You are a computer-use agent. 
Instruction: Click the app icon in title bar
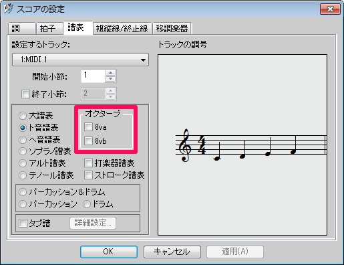tap(8, 9)
